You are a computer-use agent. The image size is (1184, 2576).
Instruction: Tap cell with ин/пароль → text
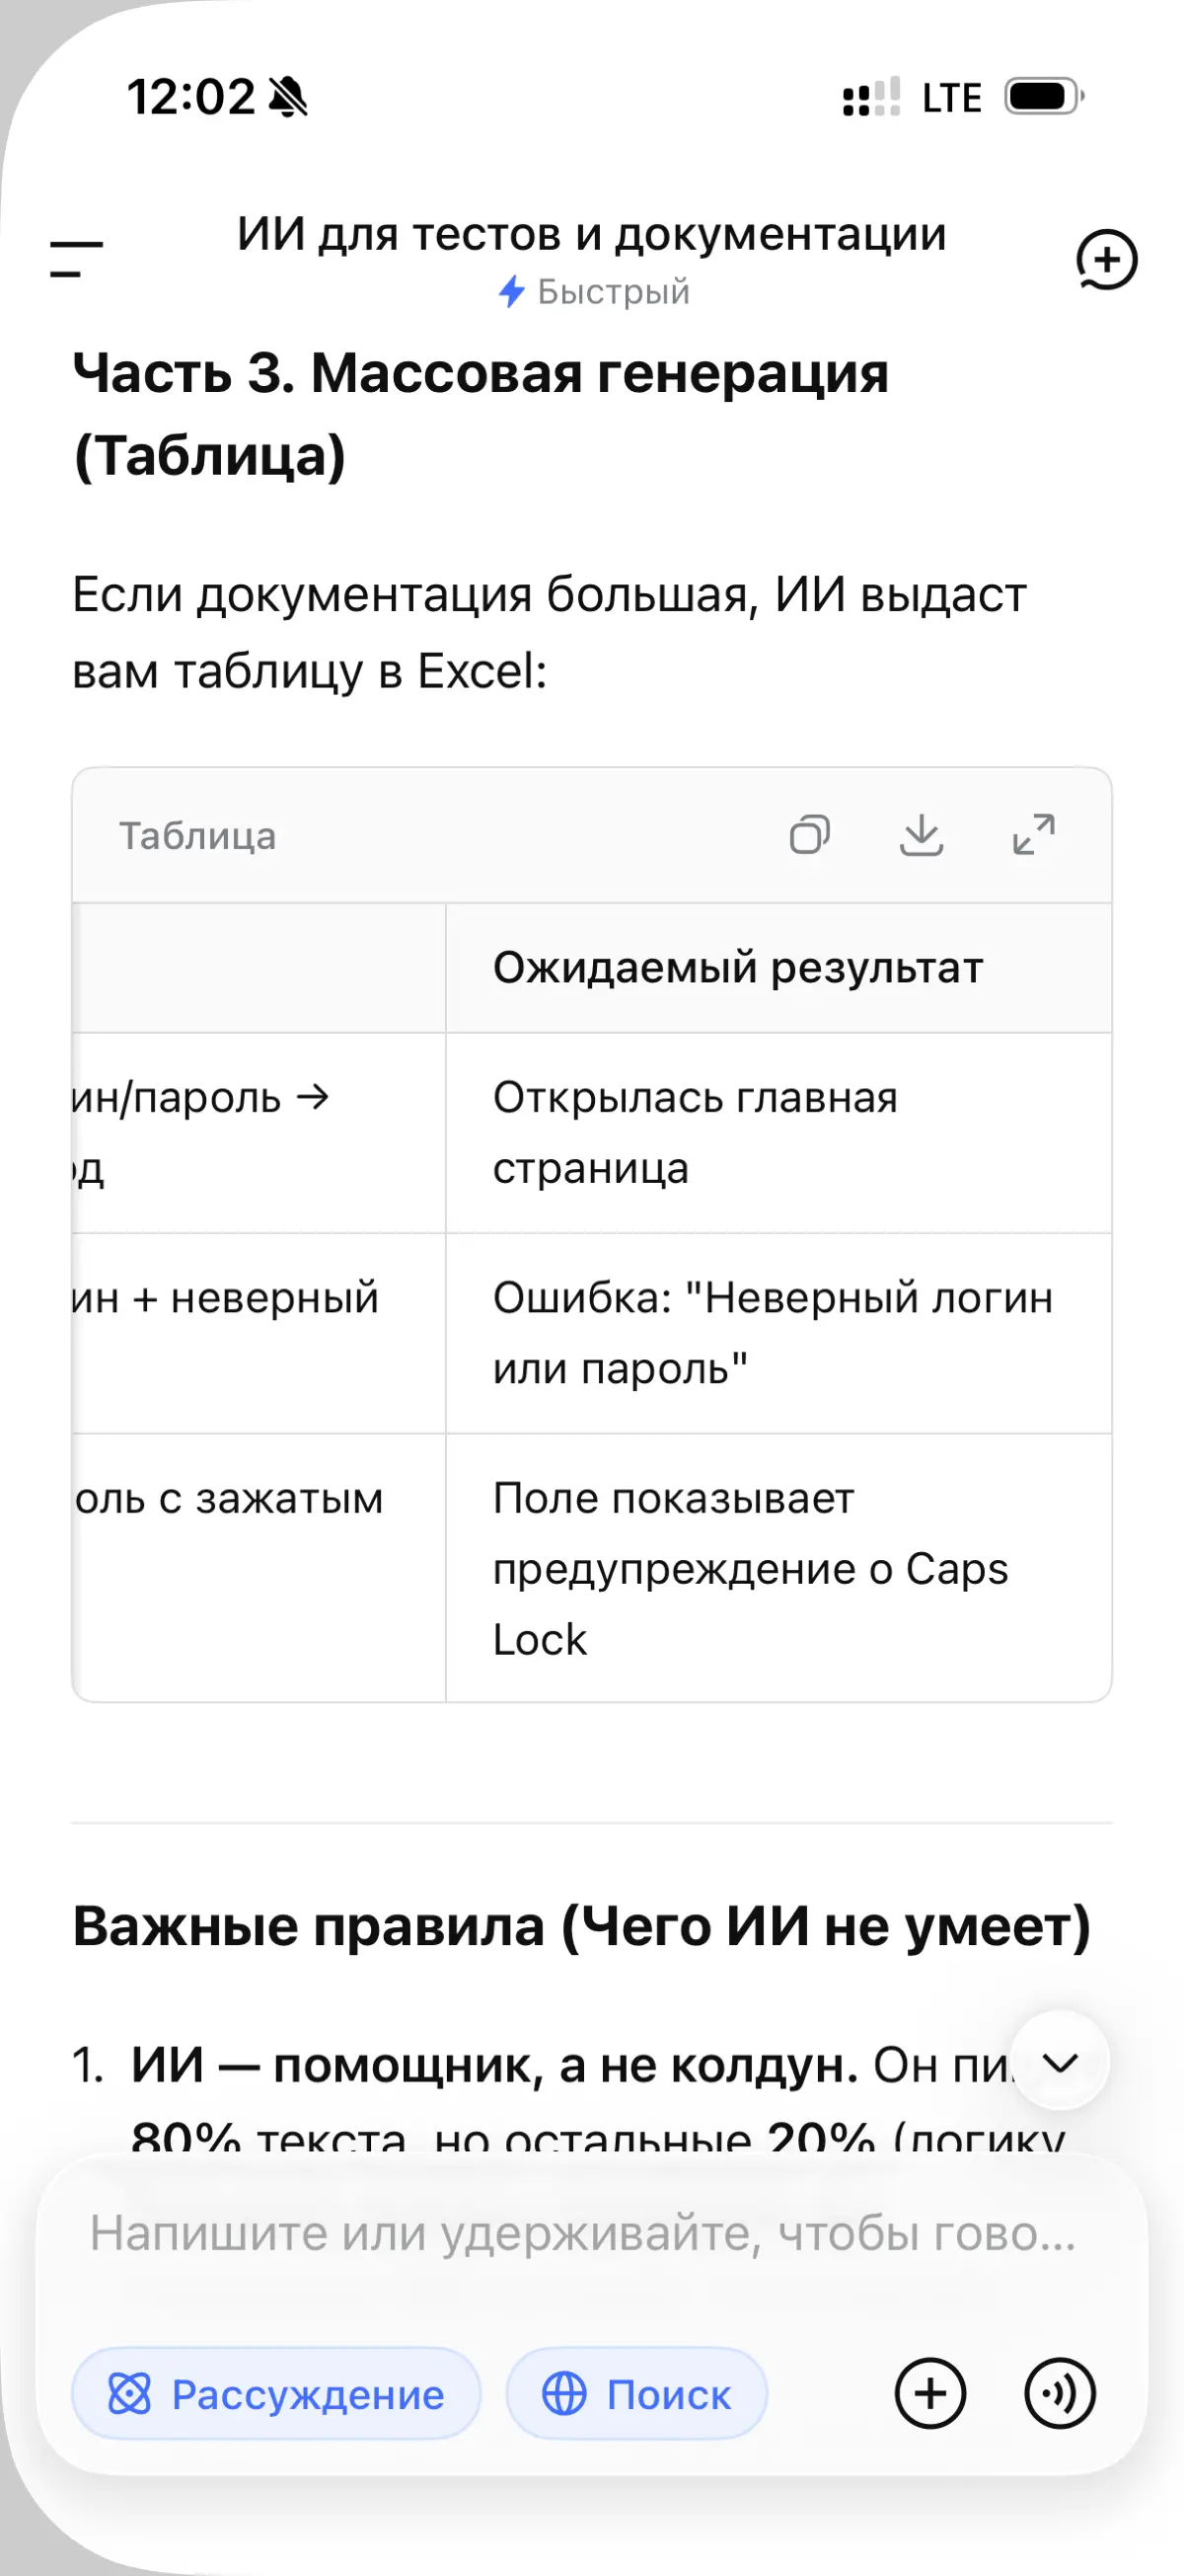coord(259,1133)
